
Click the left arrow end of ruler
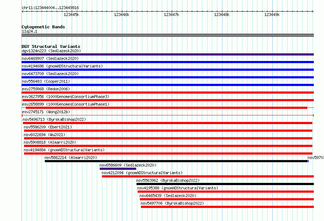pos(23,11)
